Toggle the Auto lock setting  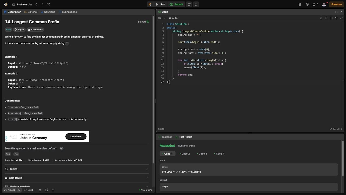[x=173, y=18]
